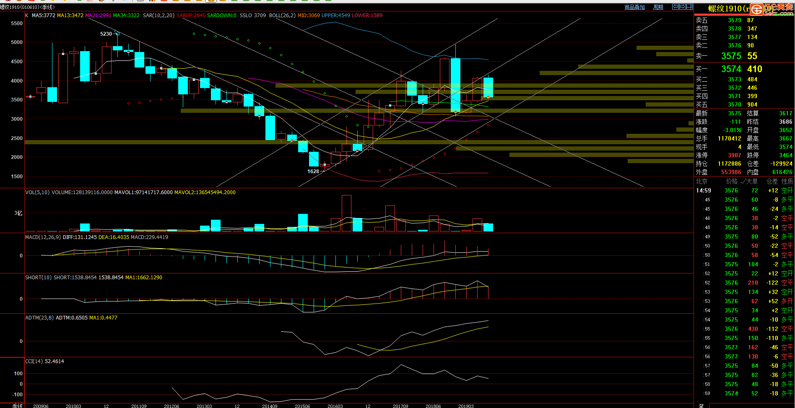The image size is (795, 408).
Task: Click the 卖一 best ask price 3575
Action: point(731,56)
